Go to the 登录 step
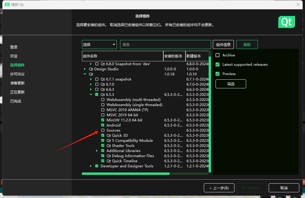305x198 pixels. (14, 47)
